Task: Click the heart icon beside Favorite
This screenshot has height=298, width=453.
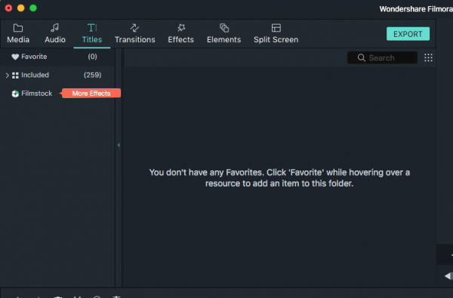Action: point(15,57)
